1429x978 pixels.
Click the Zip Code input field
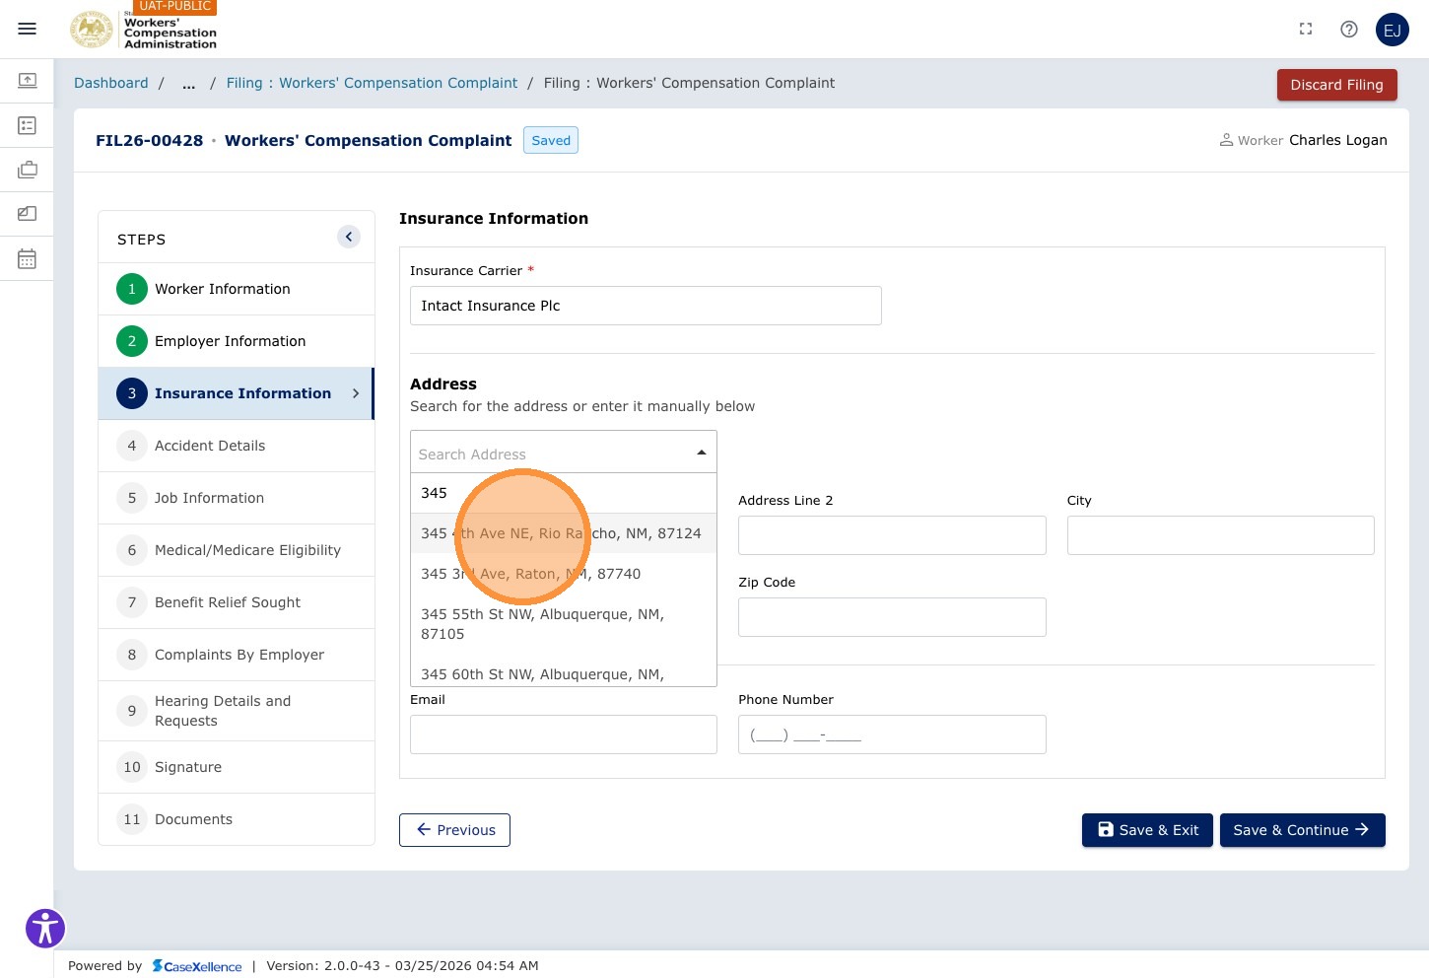pos(892,617)
